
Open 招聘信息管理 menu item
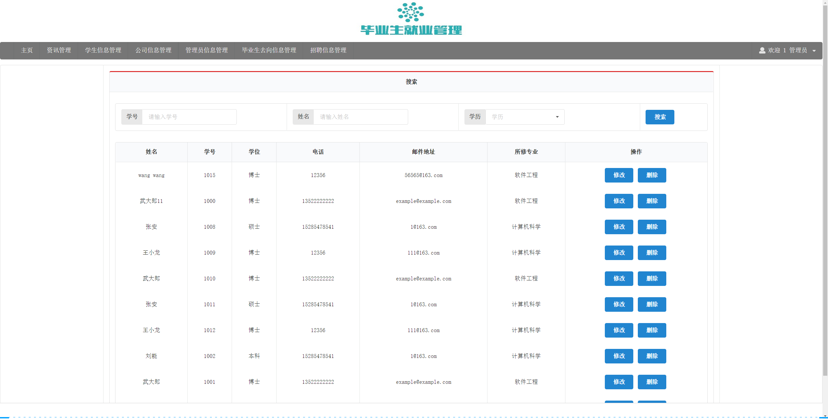(x=328, y=50)
